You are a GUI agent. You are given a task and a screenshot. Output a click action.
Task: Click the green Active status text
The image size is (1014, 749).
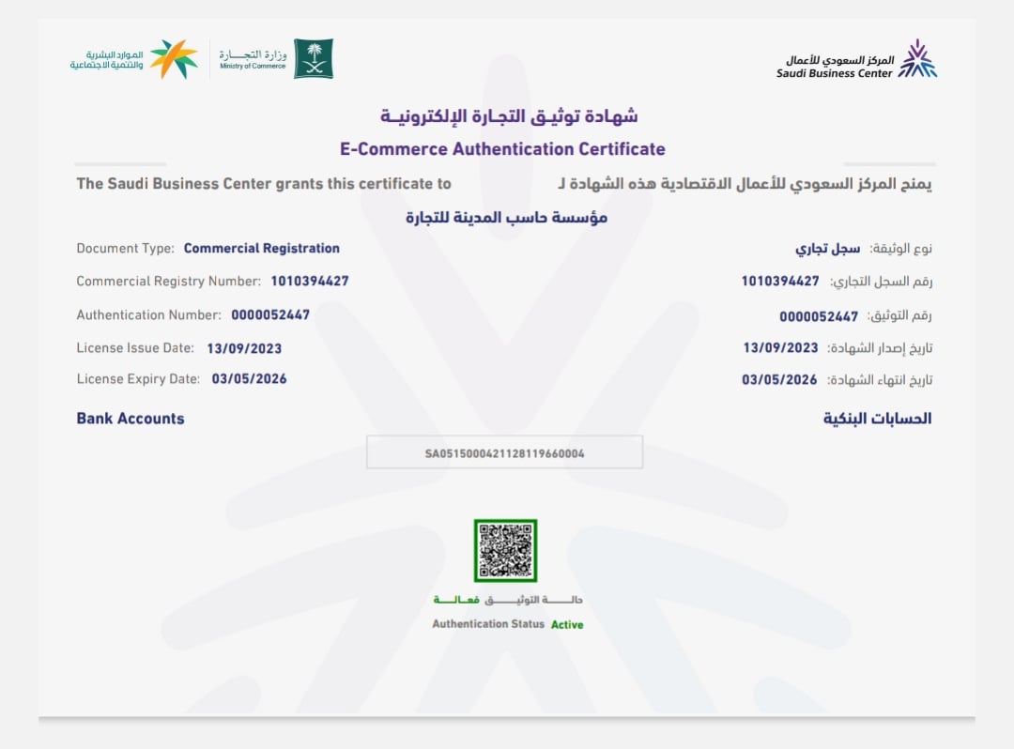tap(567, 624)
